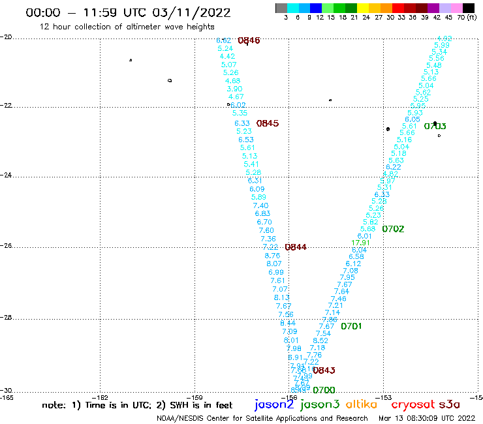The width and height of the screenshot is (483, 424).
Task: Click the cyan swatch in the legend bar
Action: click(x=292, y=8)
